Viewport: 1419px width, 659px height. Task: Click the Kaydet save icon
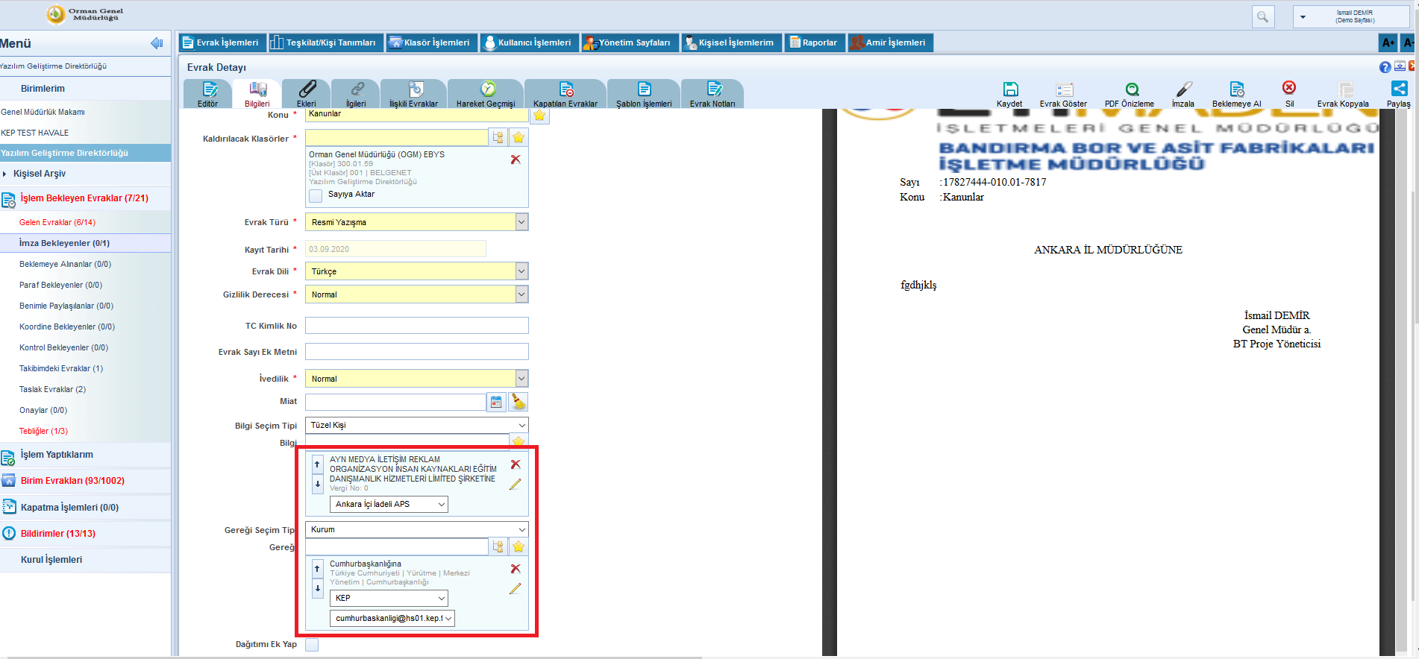click(x=1009, y=89)
